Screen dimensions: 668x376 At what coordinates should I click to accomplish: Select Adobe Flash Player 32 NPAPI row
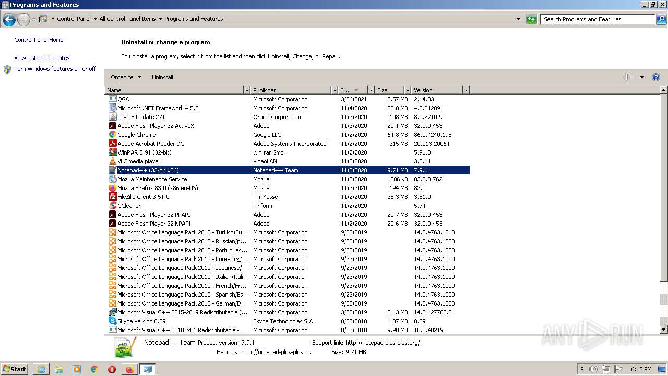pyautogui.click(x=288, y=224)
